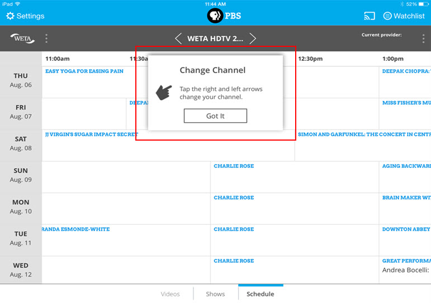This screenshot has width=431, height=303.
Task: Tap the 12:30pm time header
Action: [310, 59]
